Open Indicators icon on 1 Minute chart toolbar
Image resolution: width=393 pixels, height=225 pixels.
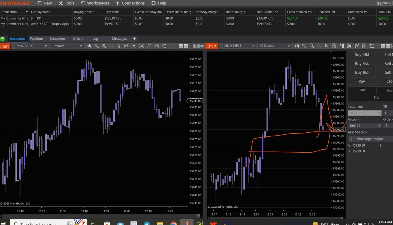tap(149, 46)
